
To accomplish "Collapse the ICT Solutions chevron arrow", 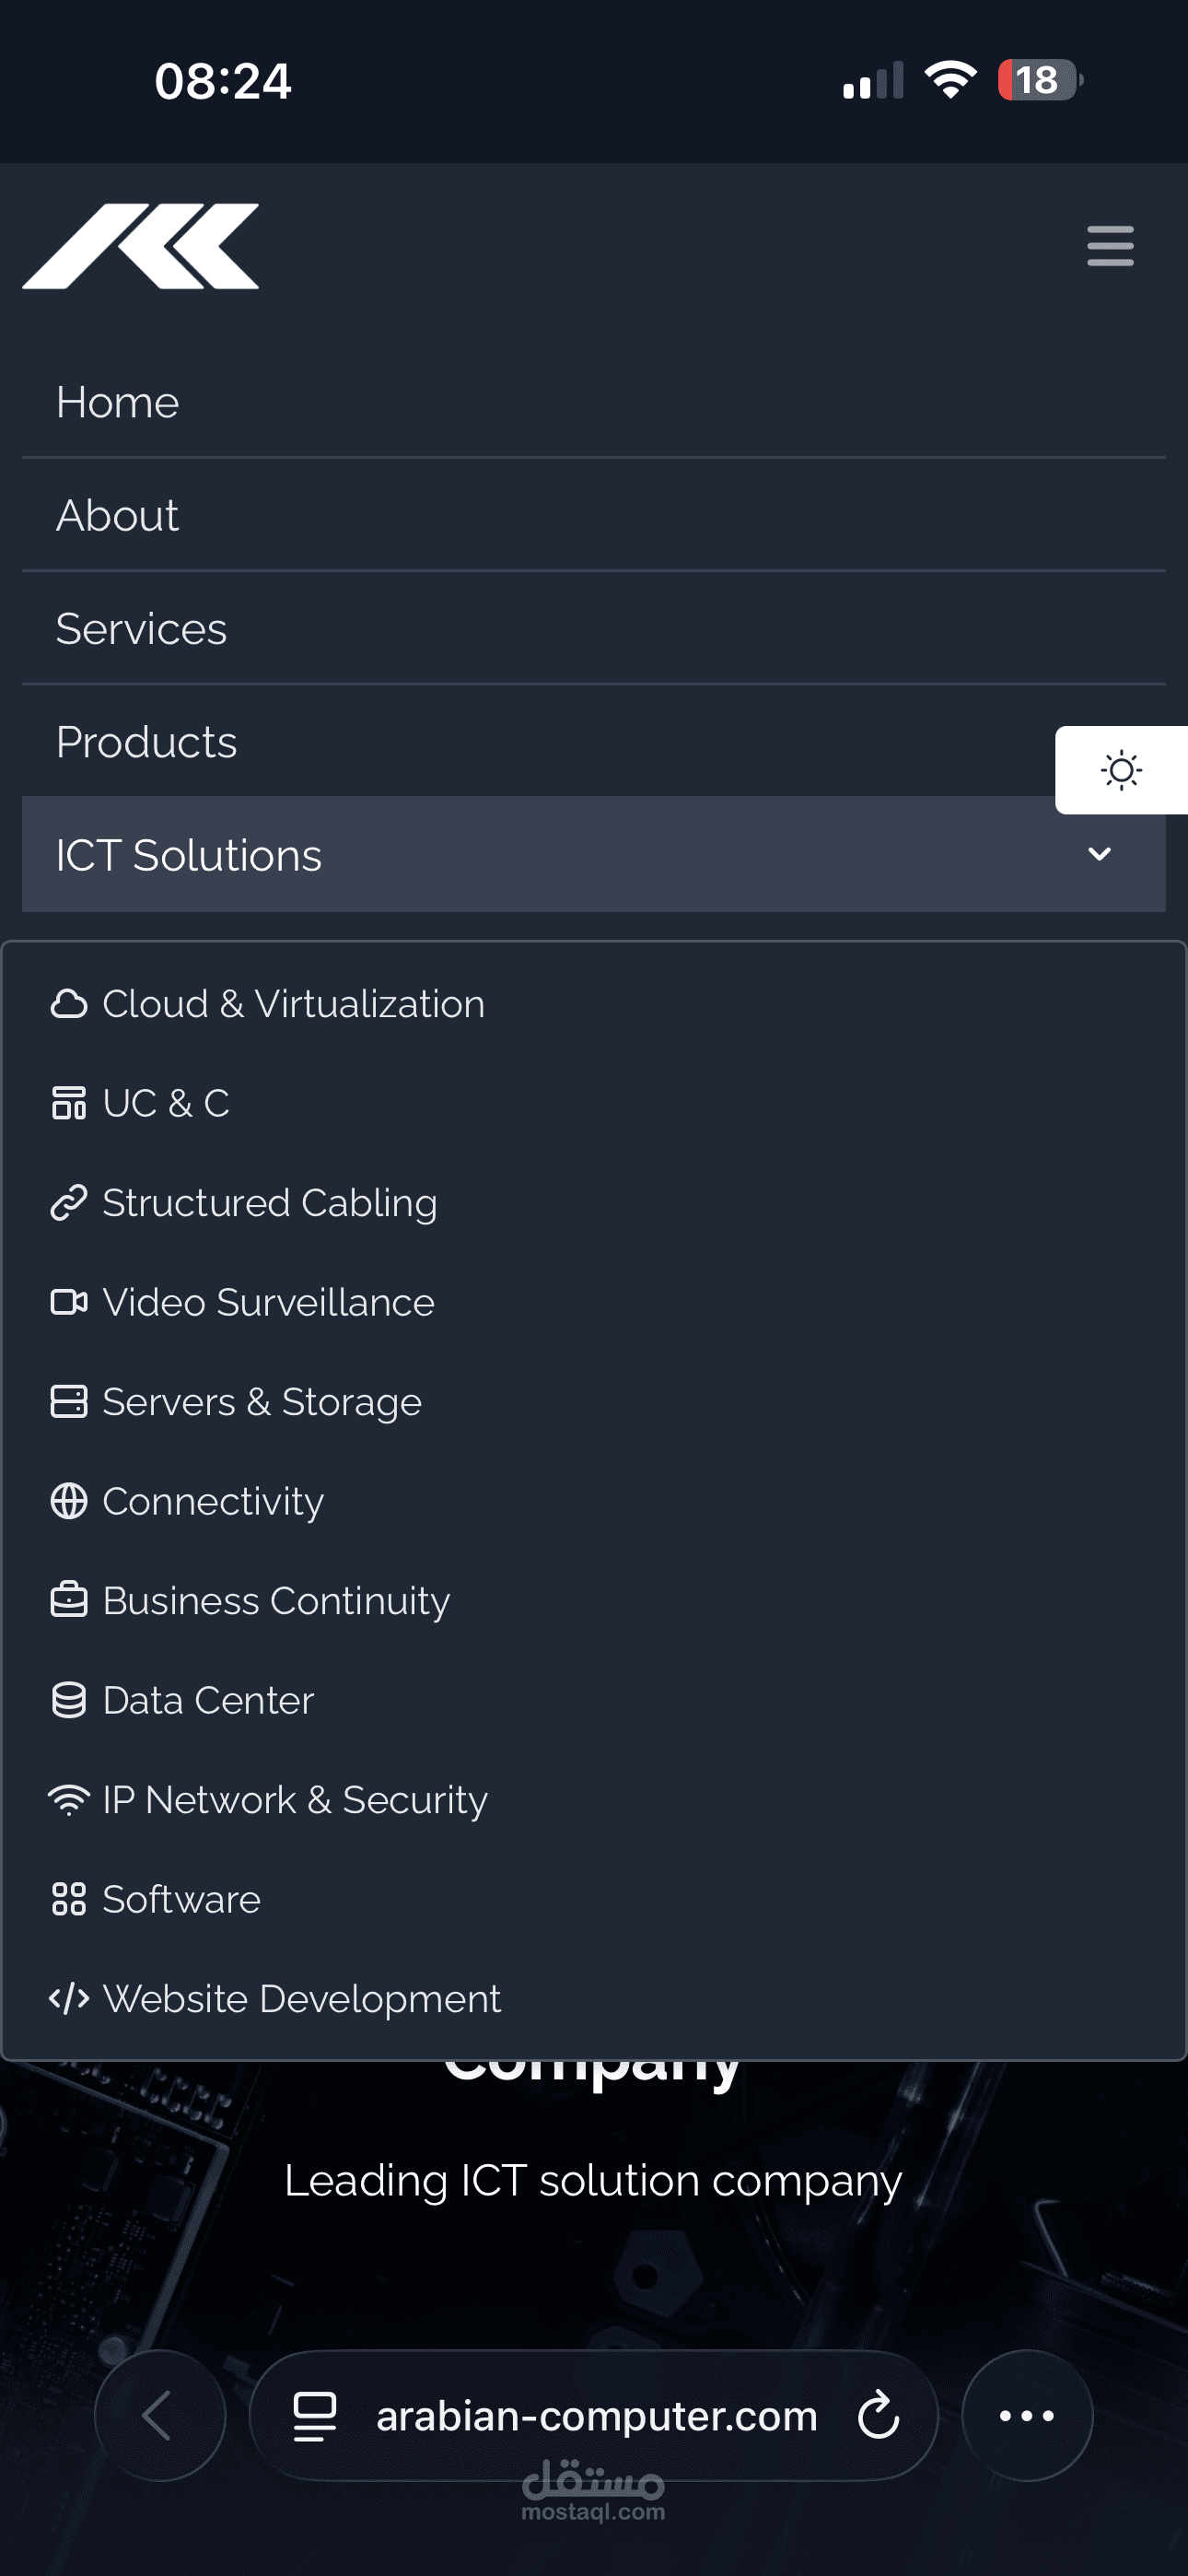I will click(1099, 854).
